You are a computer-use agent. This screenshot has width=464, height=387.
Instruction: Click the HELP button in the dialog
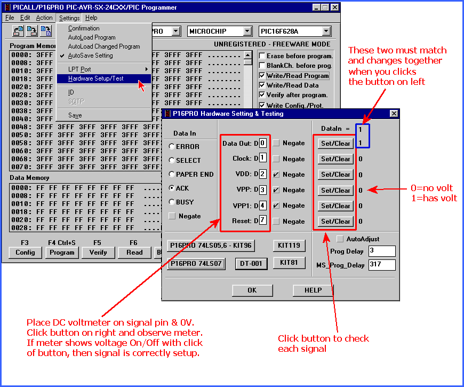(313, 290)
